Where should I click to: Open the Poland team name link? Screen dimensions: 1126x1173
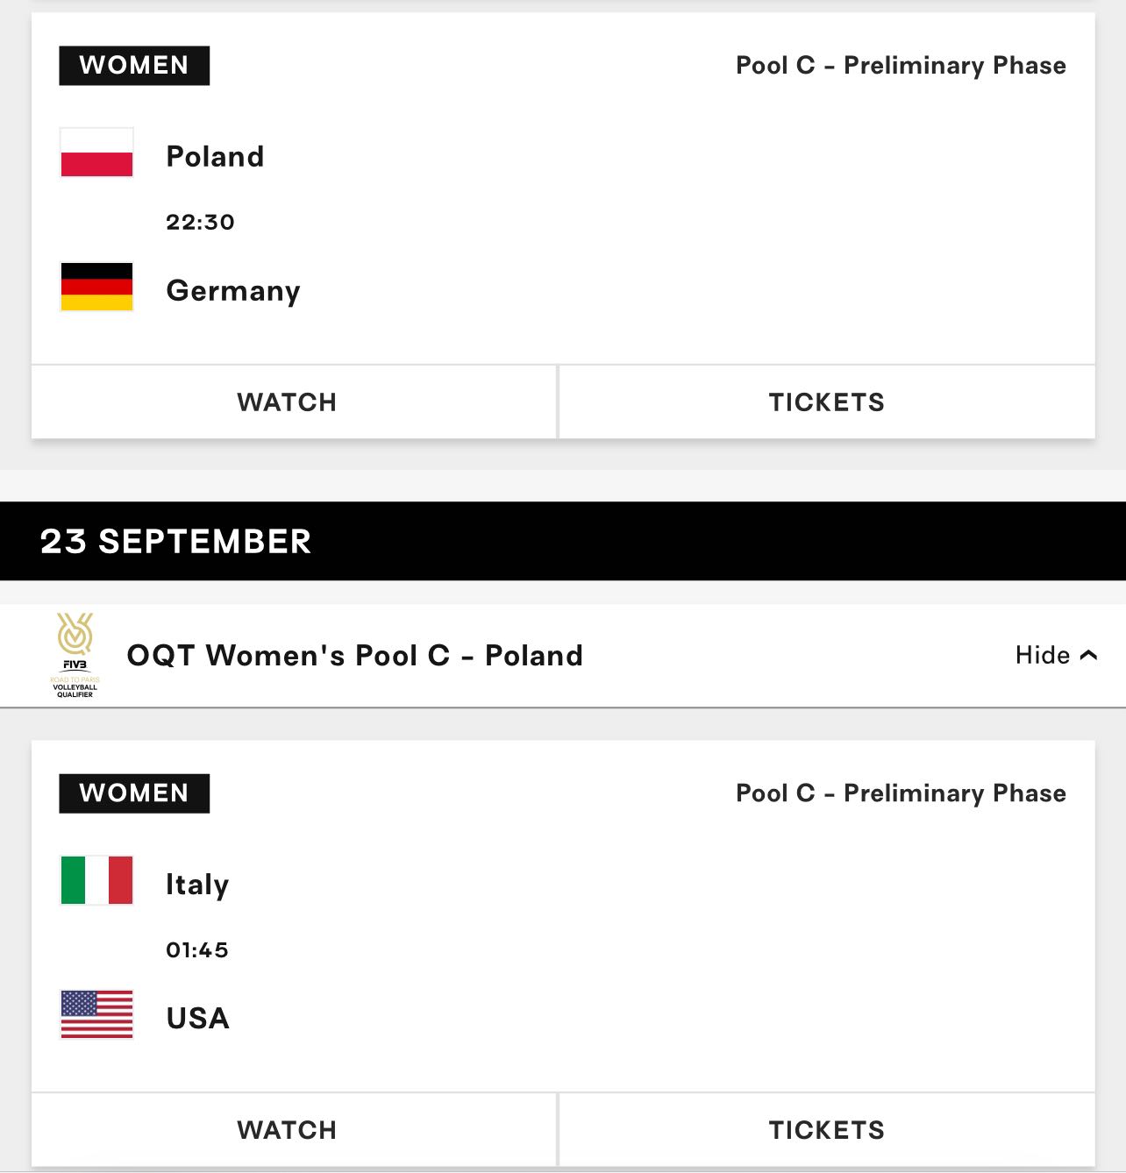point(215,156)
